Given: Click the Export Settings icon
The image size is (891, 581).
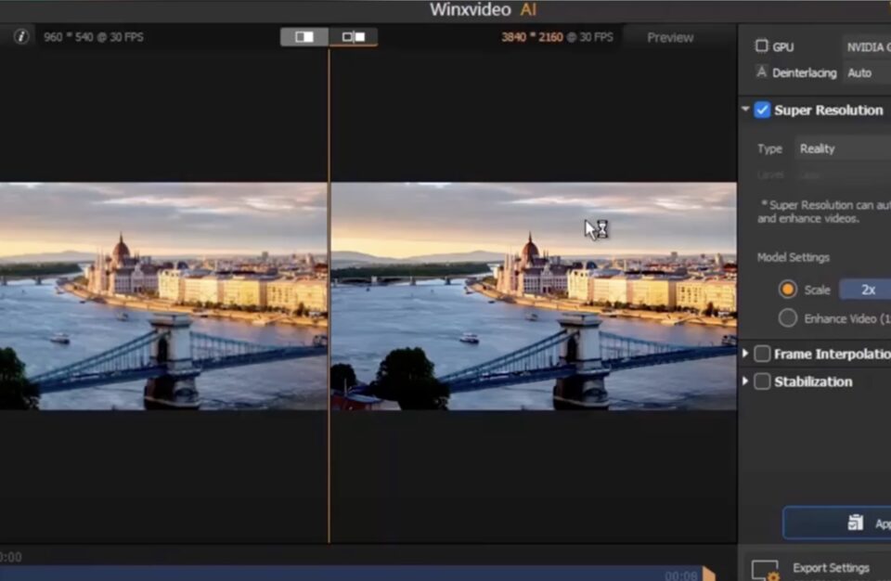Looking at the screenshot, I should (766, 570).
